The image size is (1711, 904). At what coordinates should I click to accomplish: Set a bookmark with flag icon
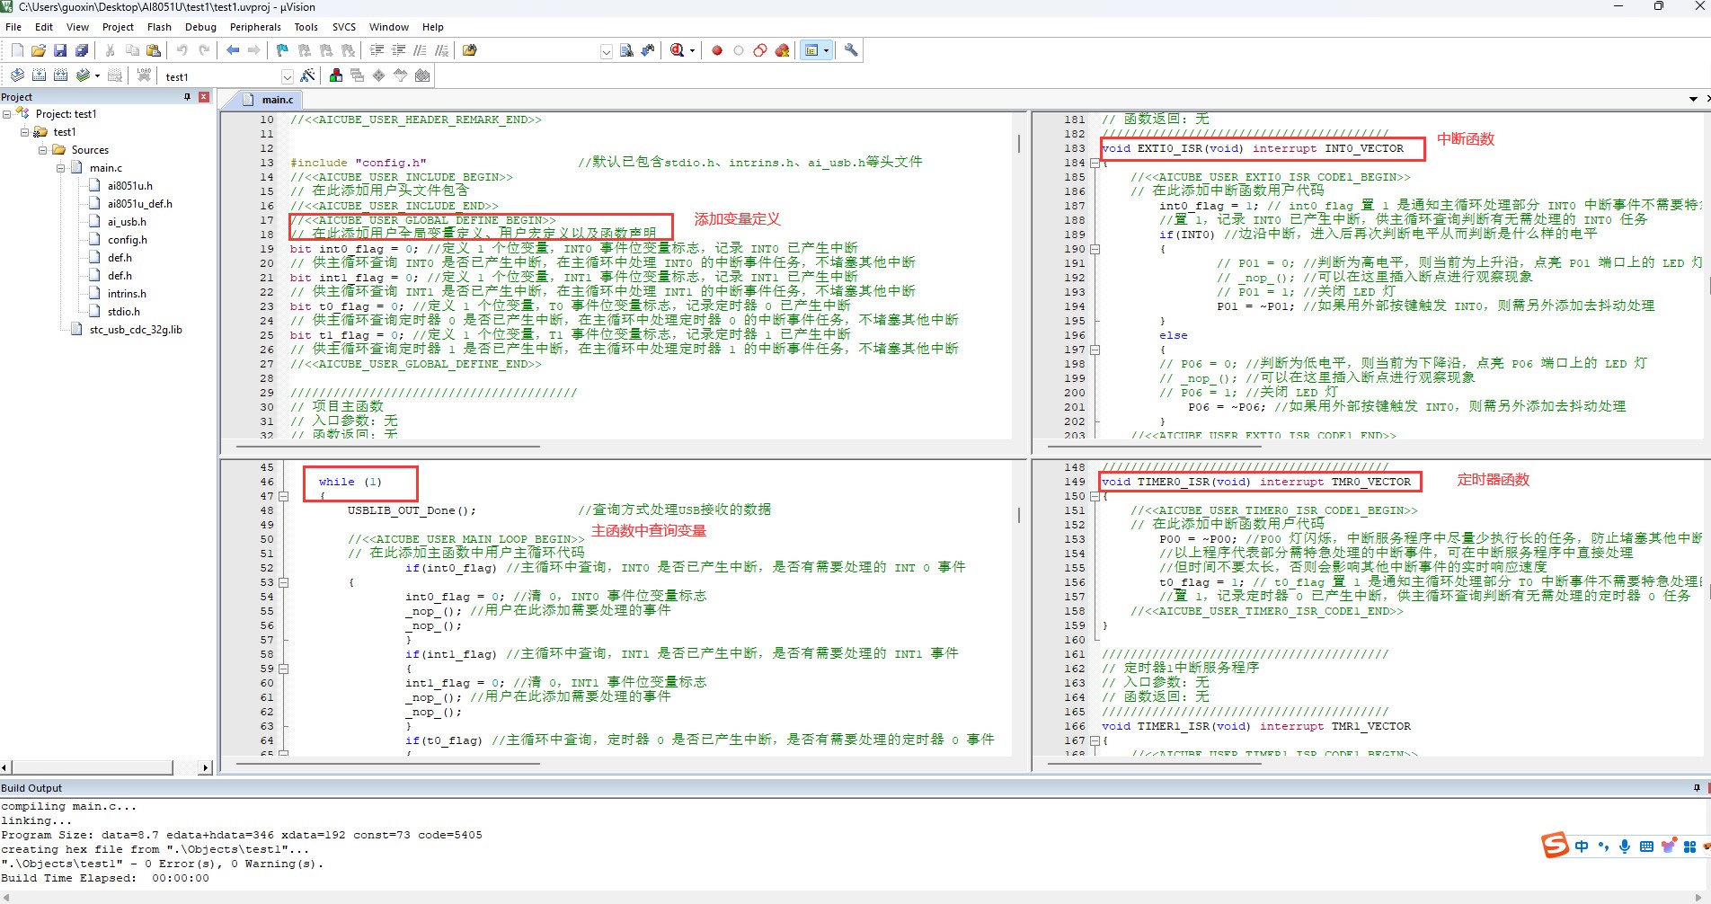(x=282, y=50)
